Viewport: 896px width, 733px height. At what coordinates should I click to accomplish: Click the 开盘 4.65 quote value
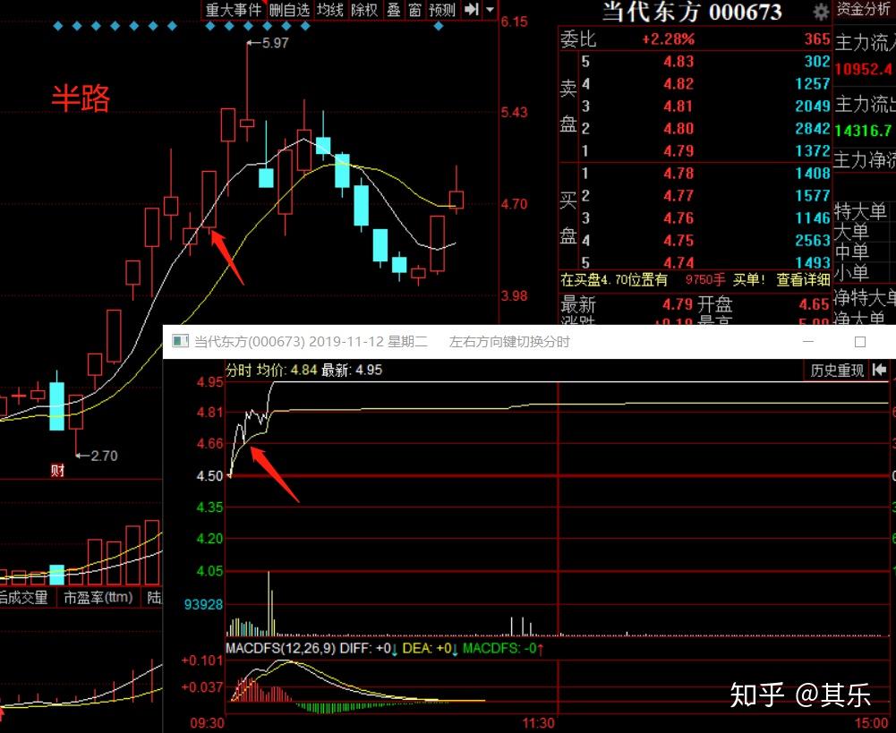(x=813, y=304)
